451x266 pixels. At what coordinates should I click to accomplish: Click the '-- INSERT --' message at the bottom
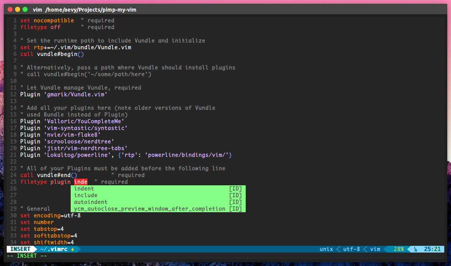(x=27, y=256)
